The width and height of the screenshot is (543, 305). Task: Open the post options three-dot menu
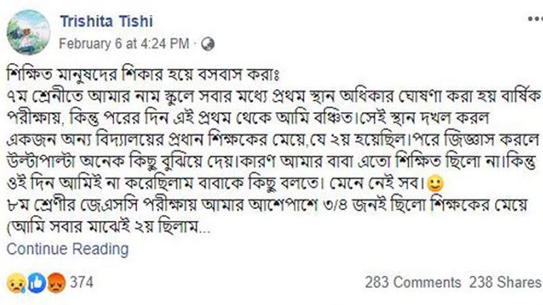(x=536, y=19)
